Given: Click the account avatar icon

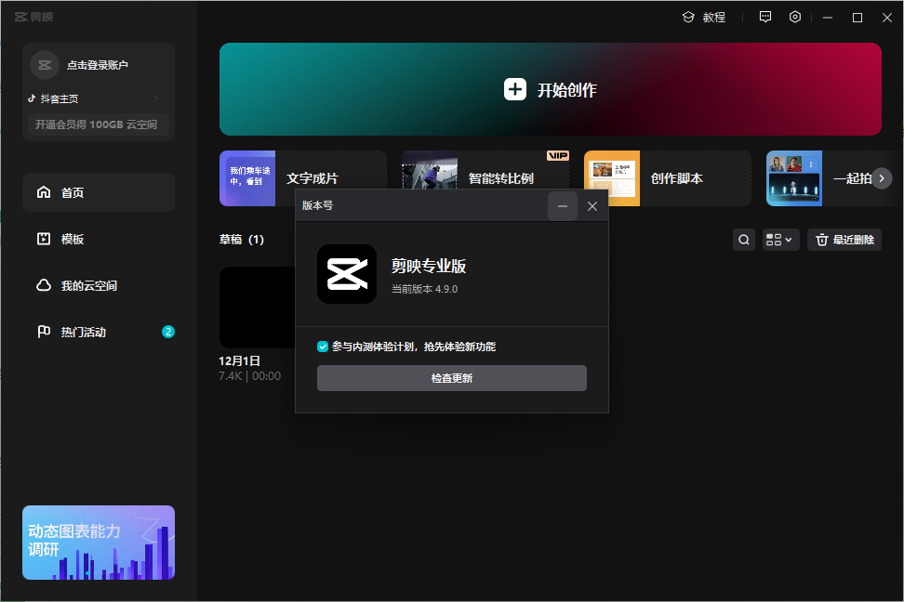Looking at the screenshot, I should (45, 65).
